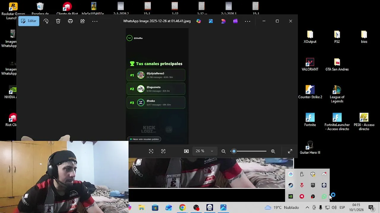
Task: Launch Clipchamp purple icon in Photos title bar
Action: [x=235, y=21]
